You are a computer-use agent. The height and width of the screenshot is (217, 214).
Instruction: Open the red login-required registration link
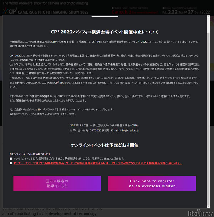98,163
